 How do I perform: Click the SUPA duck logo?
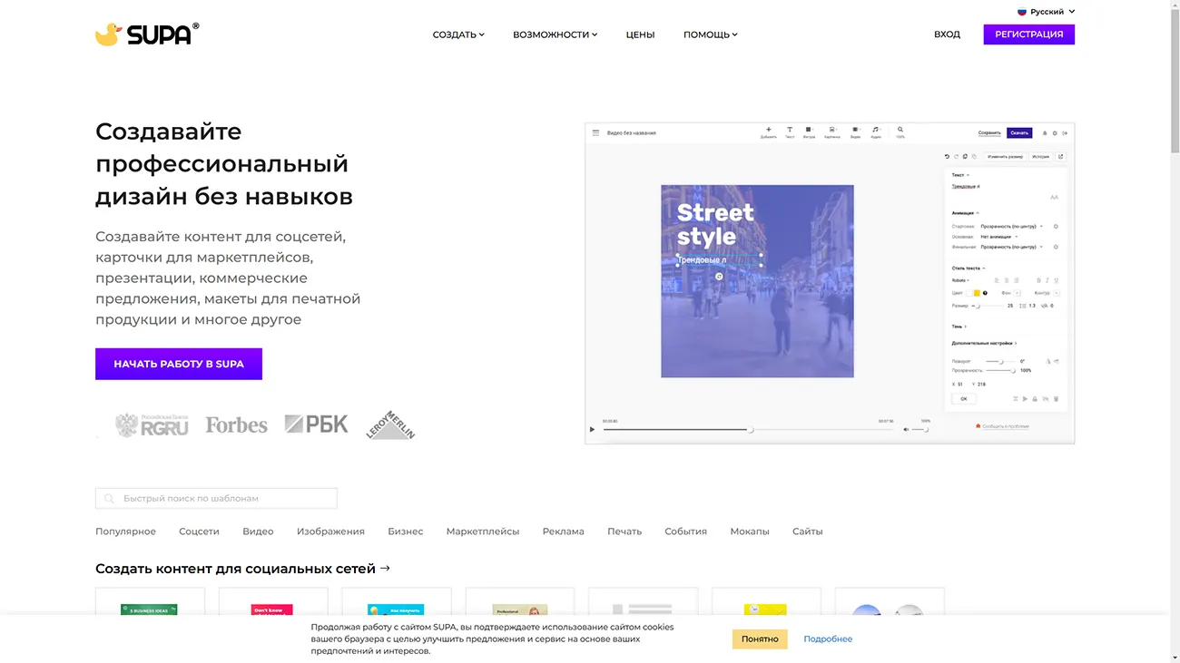(146, 34)
